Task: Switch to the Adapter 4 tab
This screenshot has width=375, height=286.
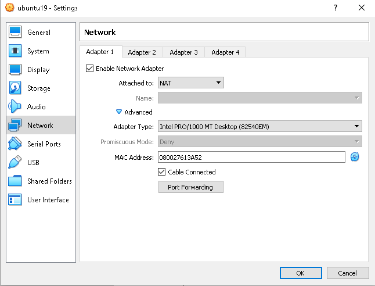Action: [225, 52]
